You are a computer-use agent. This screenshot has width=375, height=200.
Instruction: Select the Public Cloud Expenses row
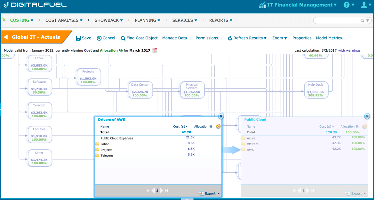click(x=158, y=138)
